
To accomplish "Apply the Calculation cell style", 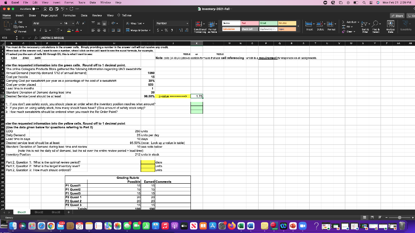I will coord(231,29).
